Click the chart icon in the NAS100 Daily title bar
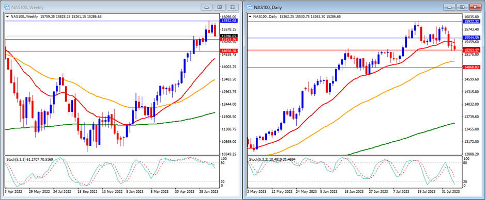 point(249,7)
